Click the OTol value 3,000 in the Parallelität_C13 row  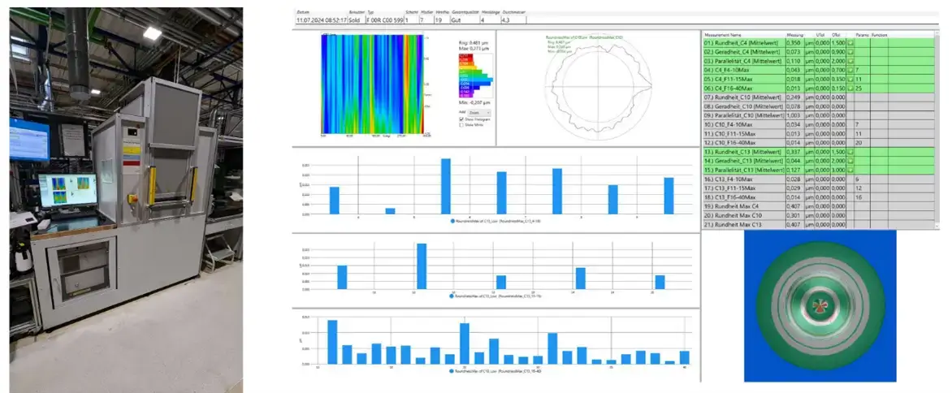[x=838, y=170]
